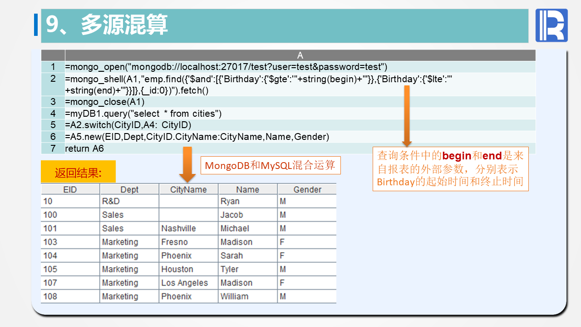Click EID cell with value 10
The width and height of the screenshot is (581, 327).
pos(70,201)
